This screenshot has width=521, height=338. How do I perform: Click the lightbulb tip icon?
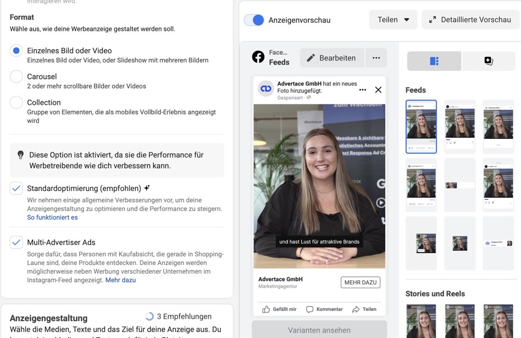[x=21, y=155]
